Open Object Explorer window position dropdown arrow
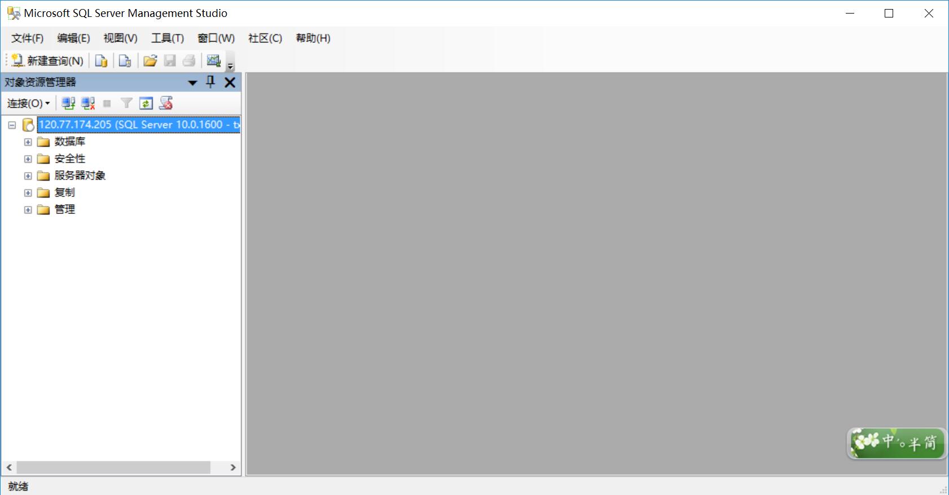 [192, 82]
